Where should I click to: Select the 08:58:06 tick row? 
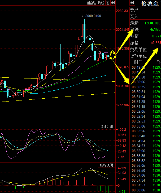pyautogui.click(x=146, y=190)
